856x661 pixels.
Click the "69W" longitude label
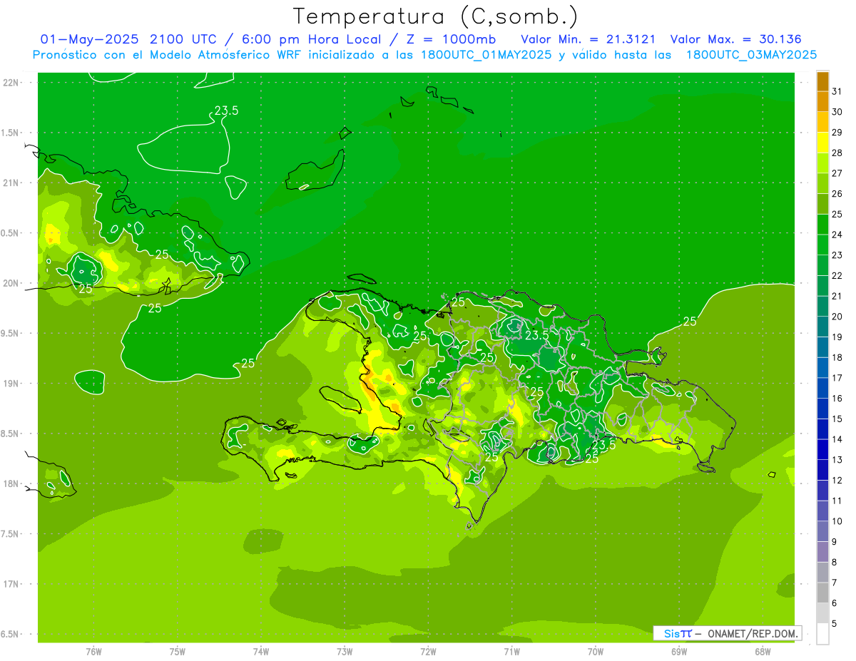pos(678,652)
